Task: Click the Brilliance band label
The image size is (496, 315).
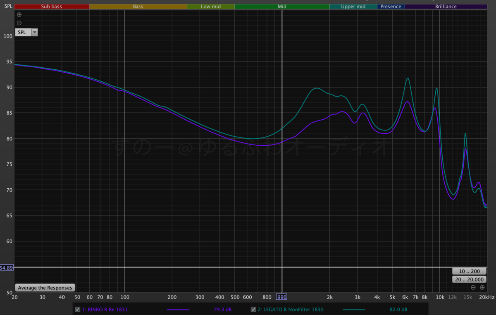Action: coord(446,7)
